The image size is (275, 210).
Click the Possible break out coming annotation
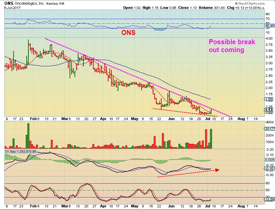pyautogui.click(x=232, y=46)
